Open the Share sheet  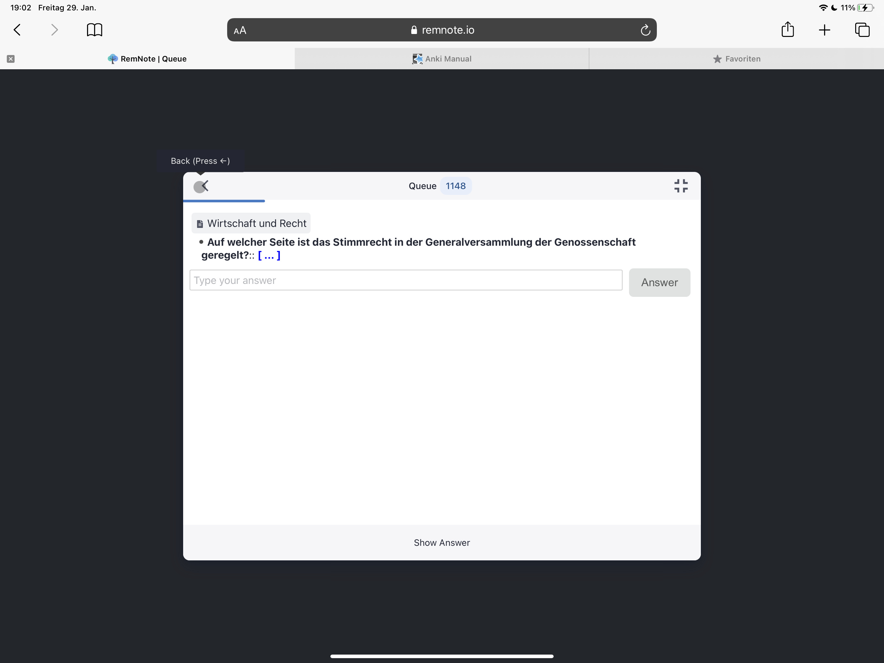pyautogui.click(x=788, y=29)
